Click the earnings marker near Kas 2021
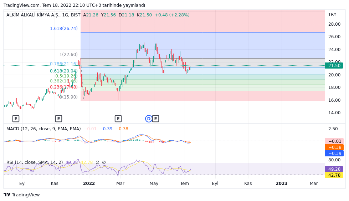Viewport: 349px width, 201px height. click(58, 119)
